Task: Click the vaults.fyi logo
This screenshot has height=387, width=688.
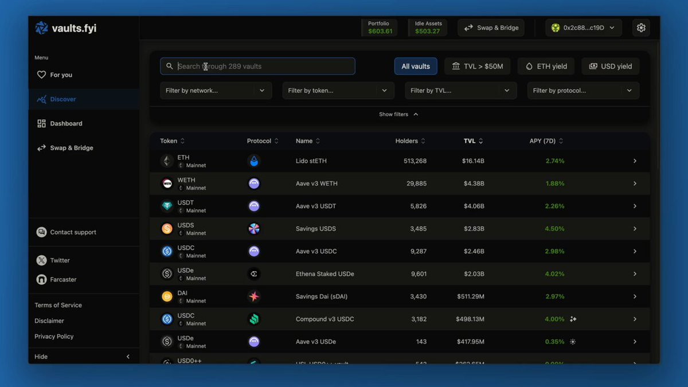Action: pos(65,28)
